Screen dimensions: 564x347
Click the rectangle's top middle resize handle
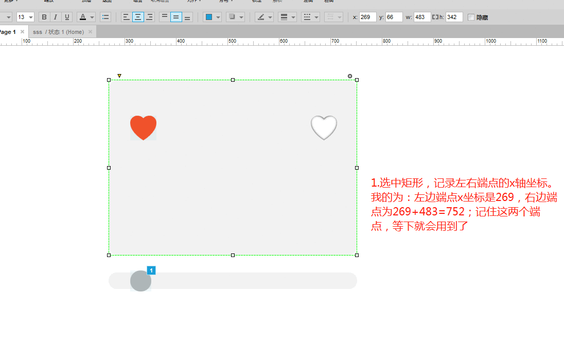(233, 80)
